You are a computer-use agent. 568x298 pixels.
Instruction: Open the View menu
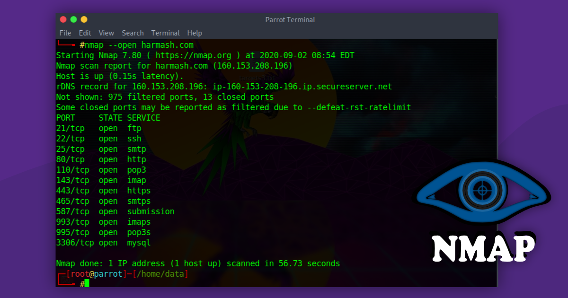[106, 33]
